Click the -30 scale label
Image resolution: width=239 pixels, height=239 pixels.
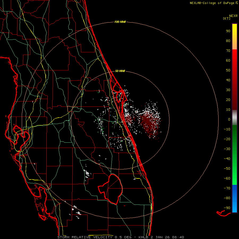tap(227, 149)
